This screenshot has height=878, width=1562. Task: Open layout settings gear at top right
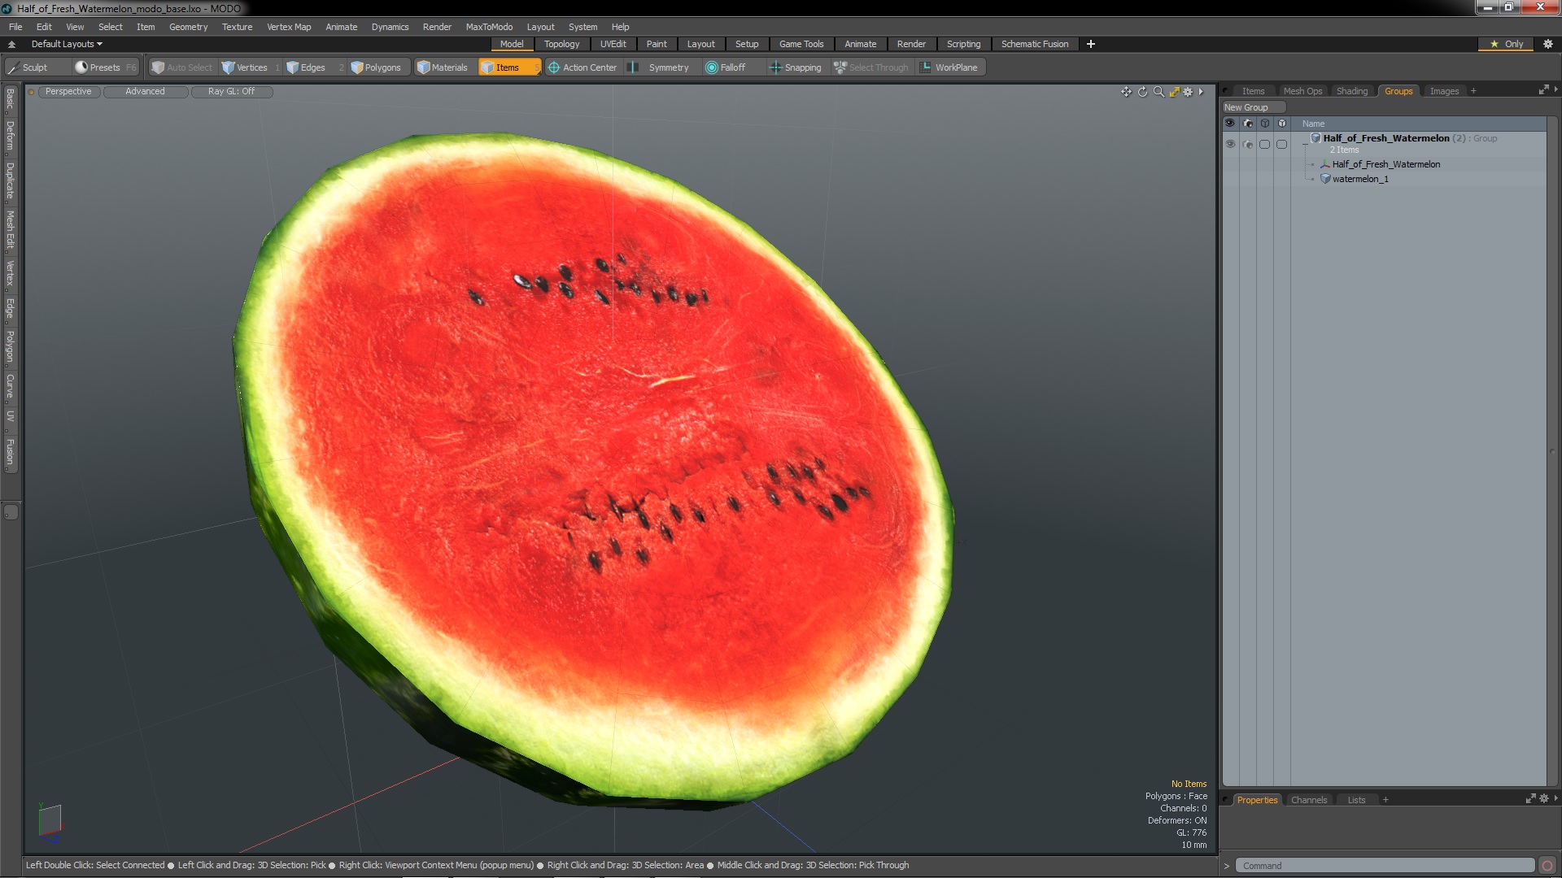pos(1547,44)
